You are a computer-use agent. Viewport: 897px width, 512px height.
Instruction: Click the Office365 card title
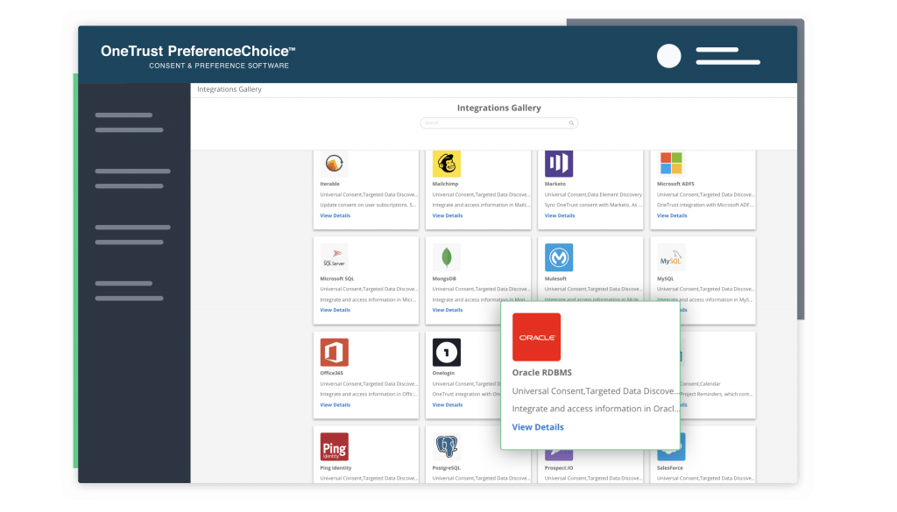click(x=332, y=373)
